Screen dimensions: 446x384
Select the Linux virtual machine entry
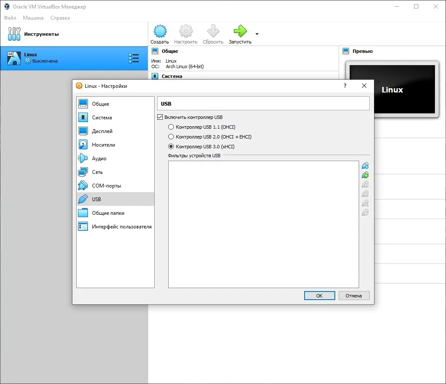point(74,58)
